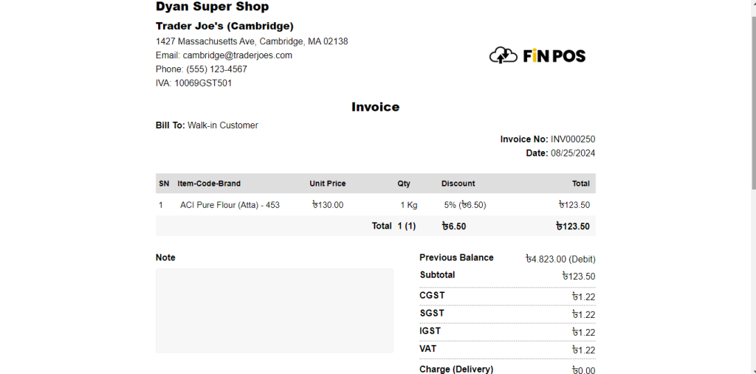Click the Trader Joe's (Cambridge) title

point(224,26)
